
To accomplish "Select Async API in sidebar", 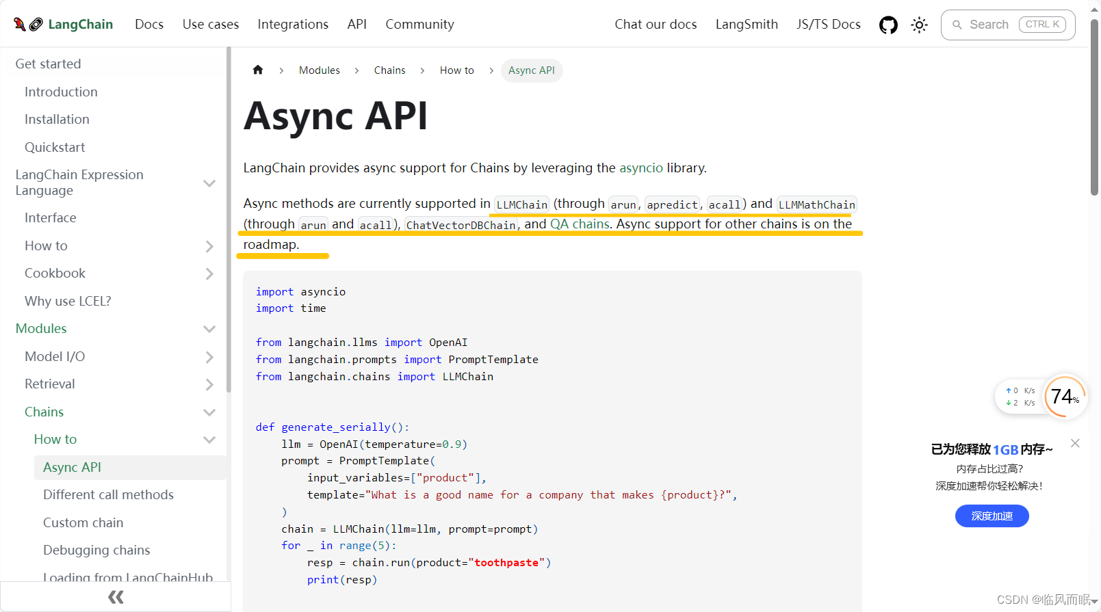I will (129, 468).
